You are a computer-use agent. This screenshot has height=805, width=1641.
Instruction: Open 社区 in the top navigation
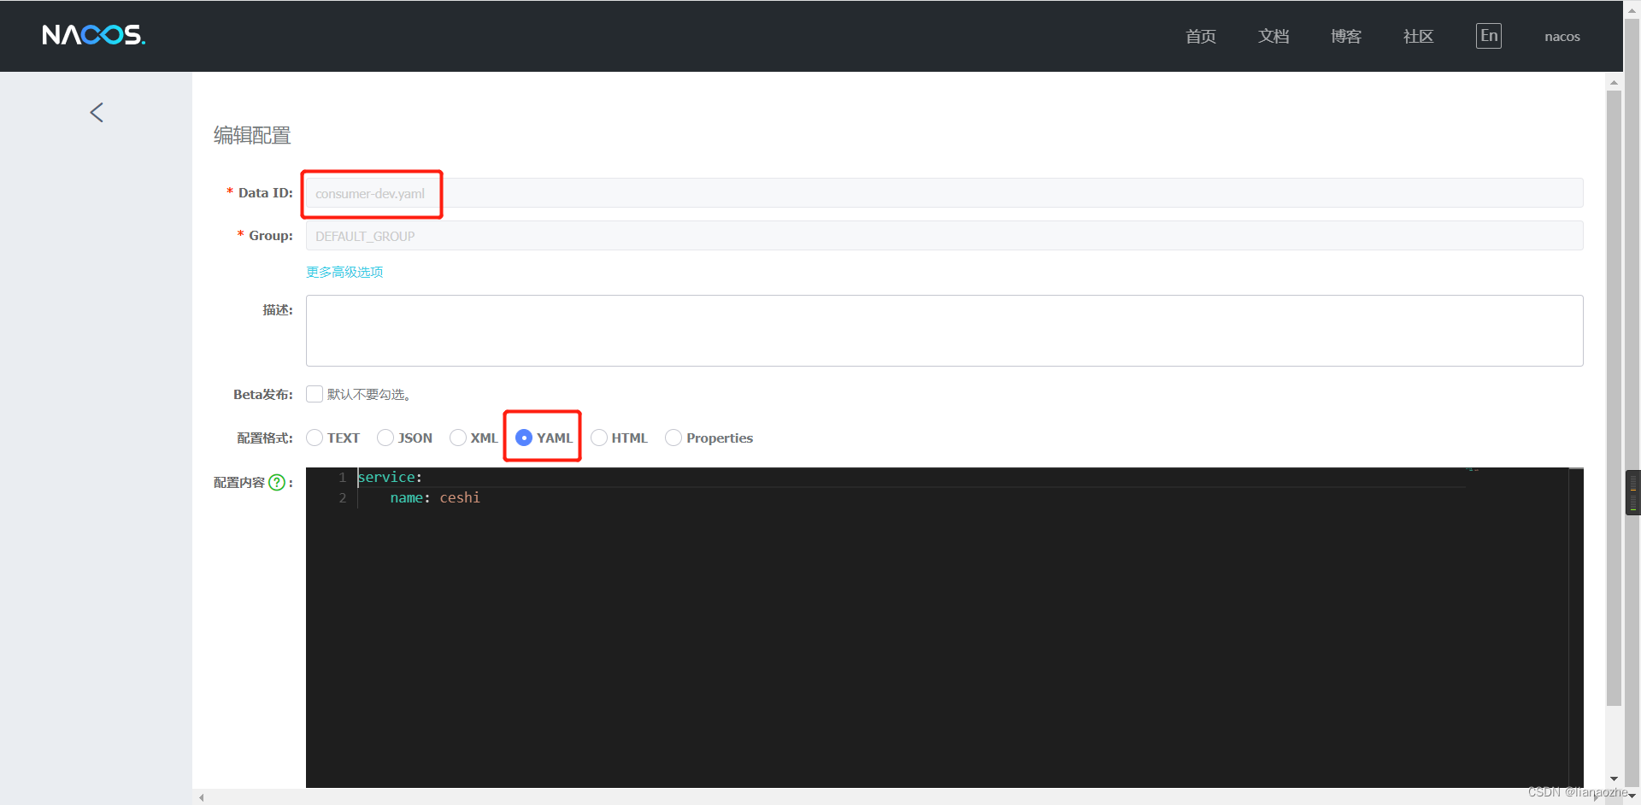tap(1418, 36)
